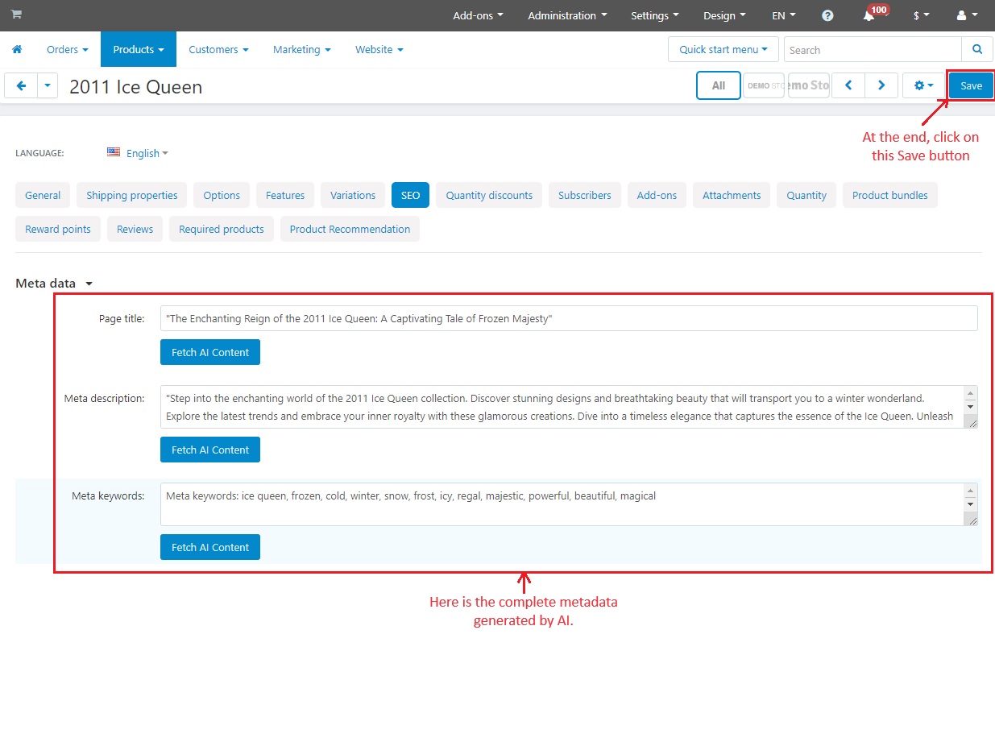Switch to the Product bundles tab
995x742 pixels.
click(890, 195)
